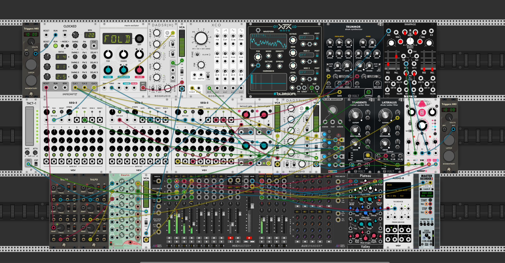The width and height of the screenshot is (505, 263).
Task: Toggle the MOD 1 POST switch on XFX Wave
Action: point(317,37)
